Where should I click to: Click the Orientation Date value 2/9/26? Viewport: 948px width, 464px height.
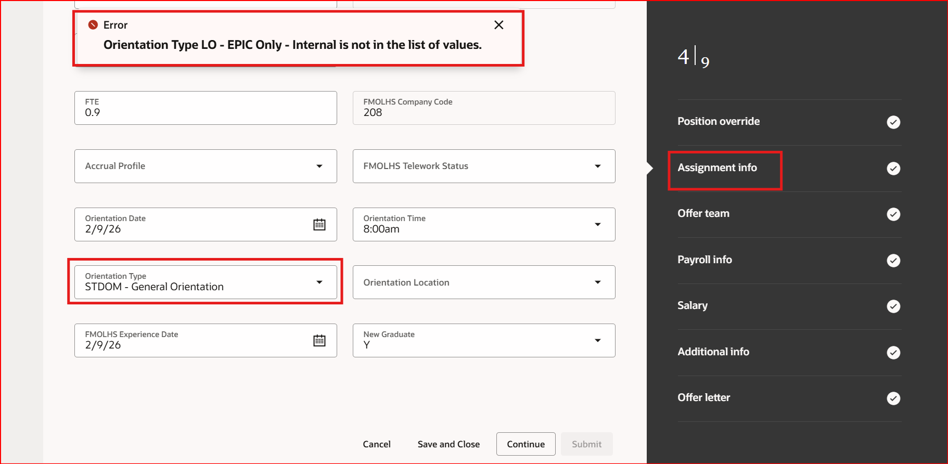[103, 229]
